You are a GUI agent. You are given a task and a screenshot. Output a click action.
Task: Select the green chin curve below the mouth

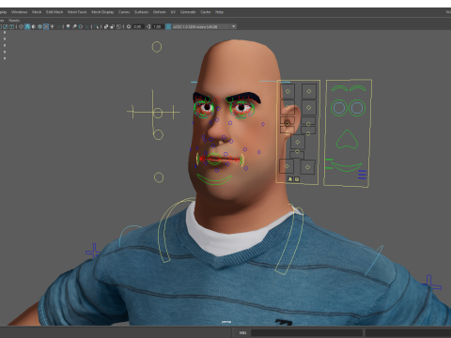(214, 179)
